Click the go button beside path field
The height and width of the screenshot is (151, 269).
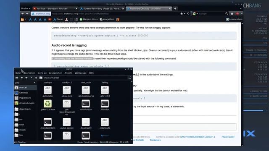(130, 78)
